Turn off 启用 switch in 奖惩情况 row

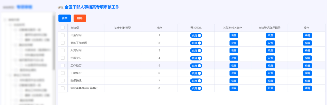pyautogui.click(x=196, y=81)
